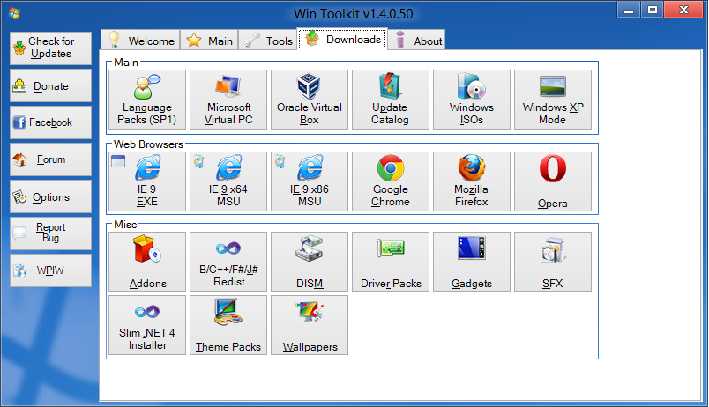Open Wallpapers downloads
Viewport: 709px width, 407px height.
click(x=310, y=325)
